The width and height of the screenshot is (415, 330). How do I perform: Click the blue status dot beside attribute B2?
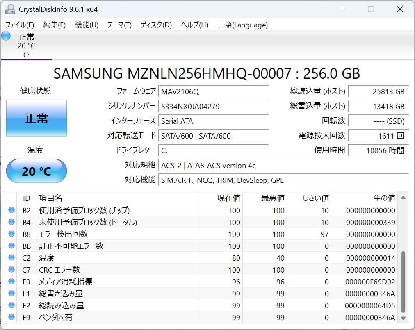[x=12, y=210]
